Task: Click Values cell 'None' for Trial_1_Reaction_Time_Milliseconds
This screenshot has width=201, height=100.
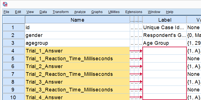Action: coord(194,59)
